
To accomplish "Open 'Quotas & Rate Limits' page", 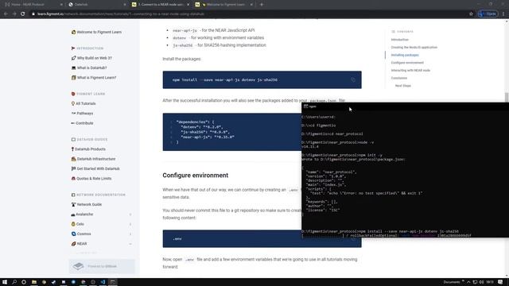I will tap(91, 179).
